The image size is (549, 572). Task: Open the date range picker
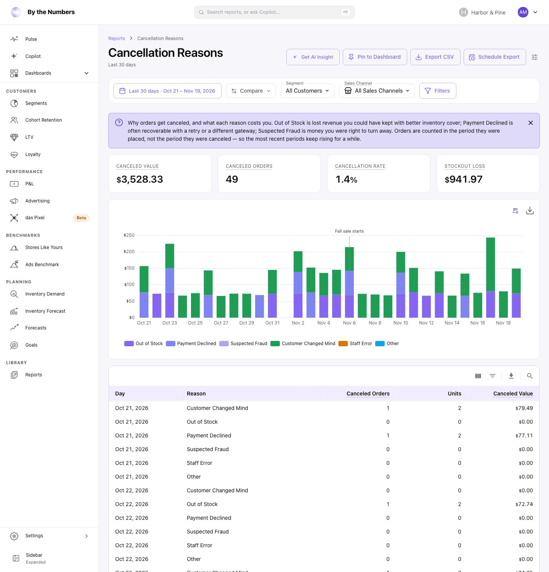[x=167, y=91]
